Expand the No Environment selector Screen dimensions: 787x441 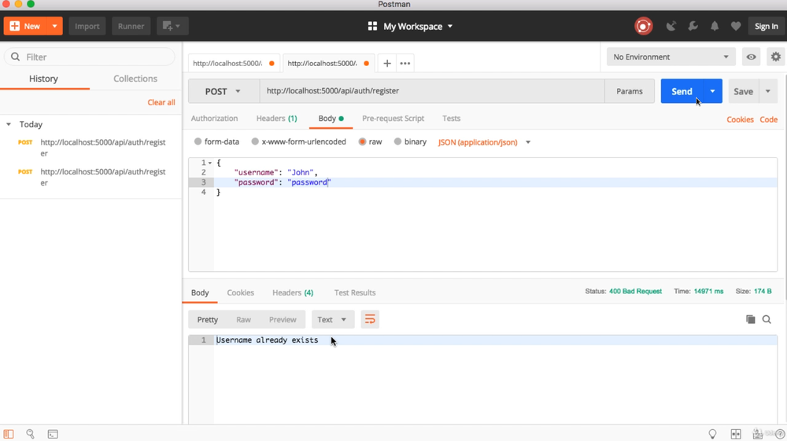point(671,57)
